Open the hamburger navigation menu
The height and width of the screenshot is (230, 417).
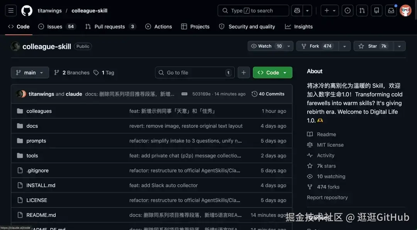coord(11,11)
